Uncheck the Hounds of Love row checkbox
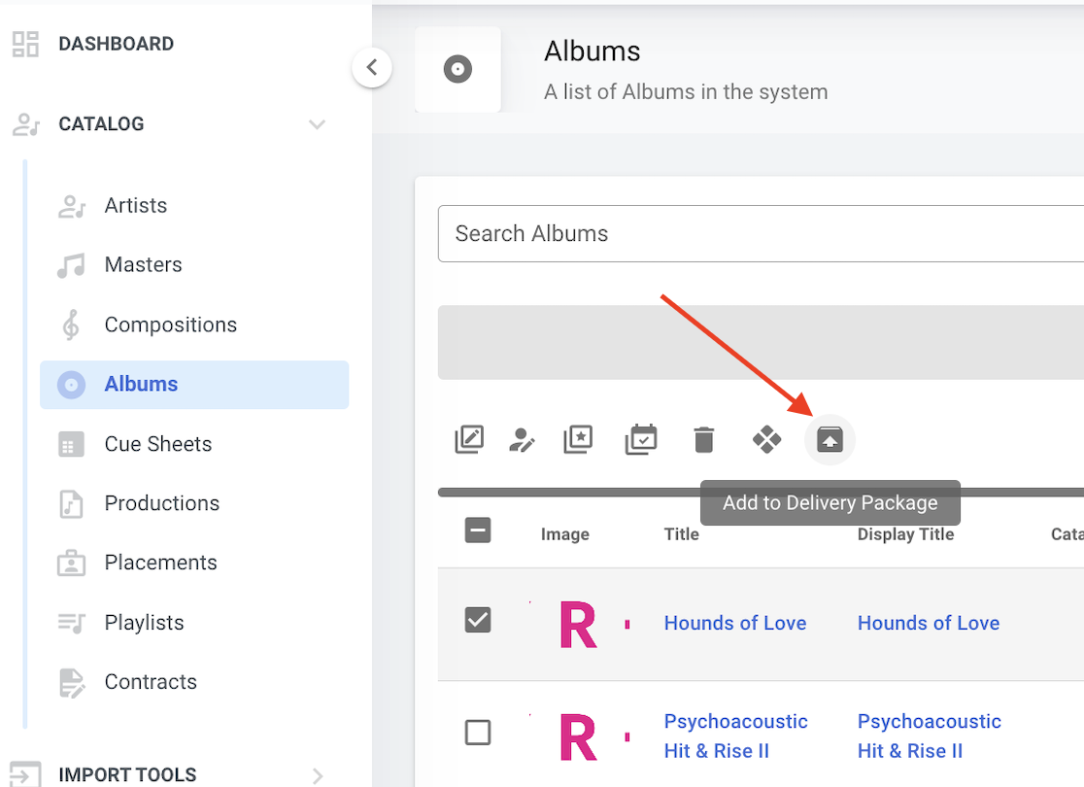The height and width of the screenshot is (787, 1084). pyautogui.click(x=478, y=620)
